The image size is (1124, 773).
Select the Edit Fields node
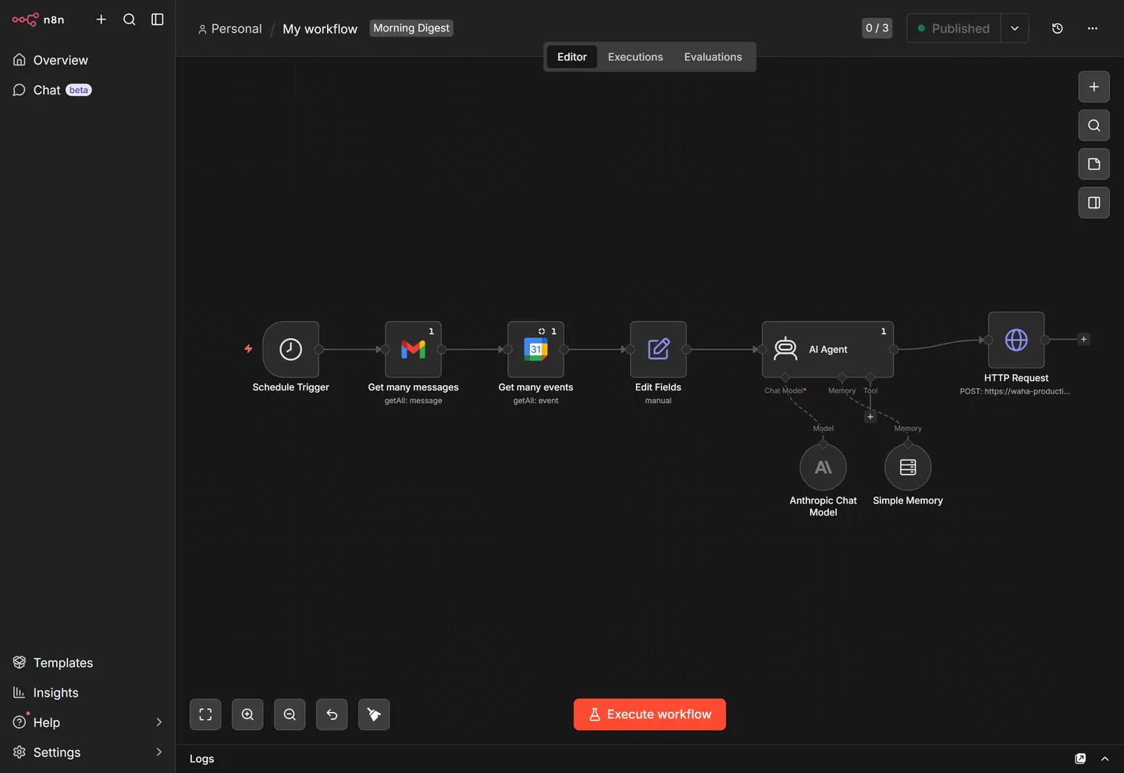[x=659, y=349]
